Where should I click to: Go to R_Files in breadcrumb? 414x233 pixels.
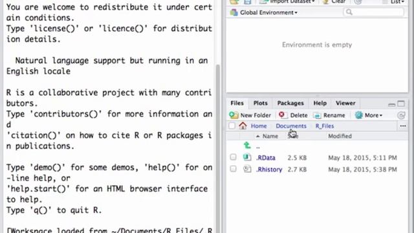(325, 126)
